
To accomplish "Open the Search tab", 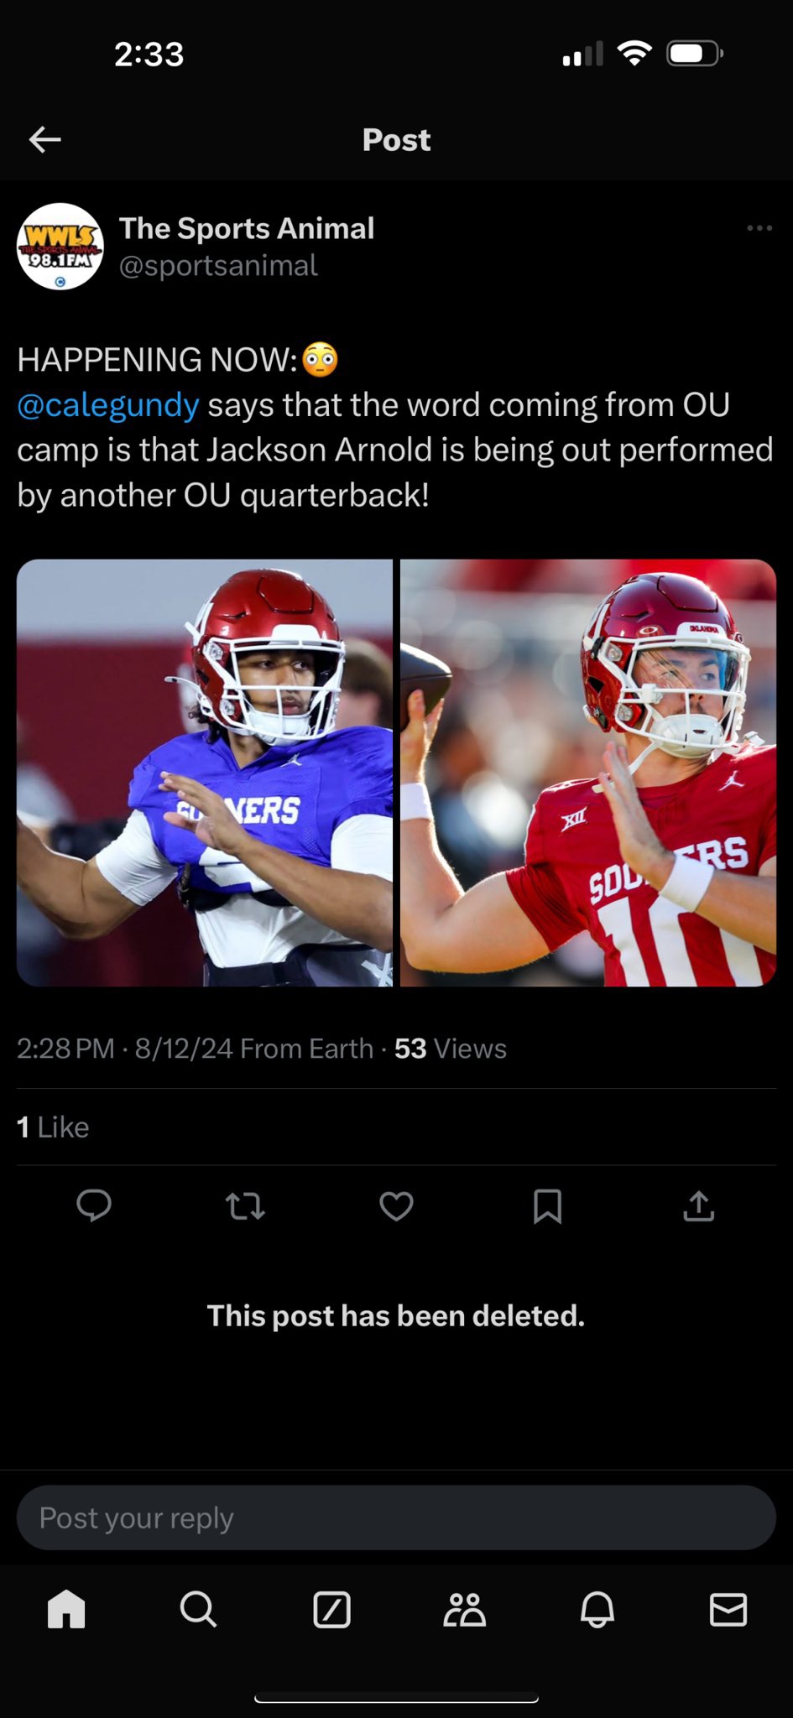I will tap(198, 1610).
